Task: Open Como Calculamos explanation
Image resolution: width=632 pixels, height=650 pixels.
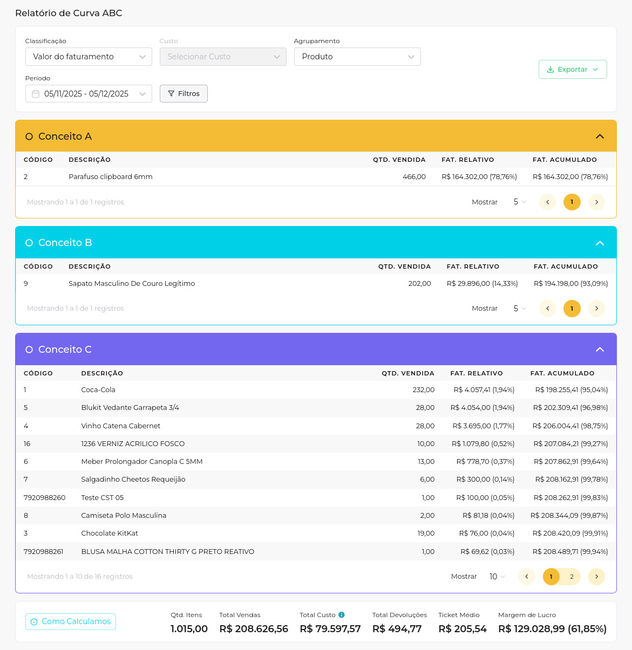Action: pos(71,622)
